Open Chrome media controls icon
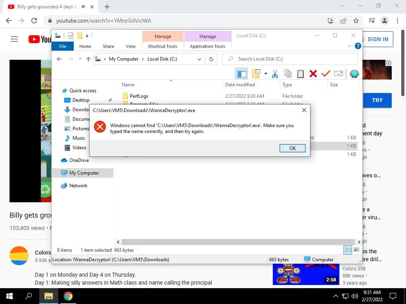 pyautogui.click(x=372, y=21)
